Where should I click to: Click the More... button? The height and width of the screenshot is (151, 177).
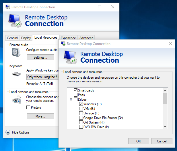tap(40, 116)
